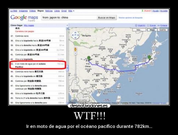The image size is (178, 135).
Task: Click the Enviar envelope icon
Action: pos(148,25)
